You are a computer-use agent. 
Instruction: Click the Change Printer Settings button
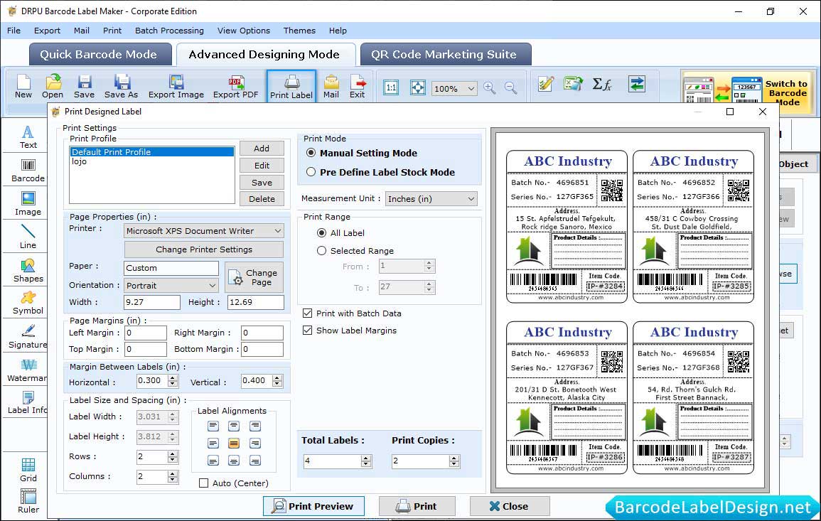pyautogui.click(x=204, y=249)
